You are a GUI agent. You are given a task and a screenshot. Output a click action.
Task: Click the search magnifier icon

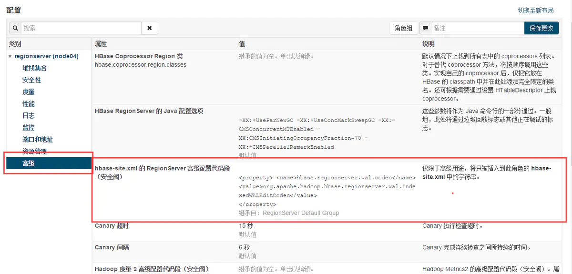[x=15, y=28]
